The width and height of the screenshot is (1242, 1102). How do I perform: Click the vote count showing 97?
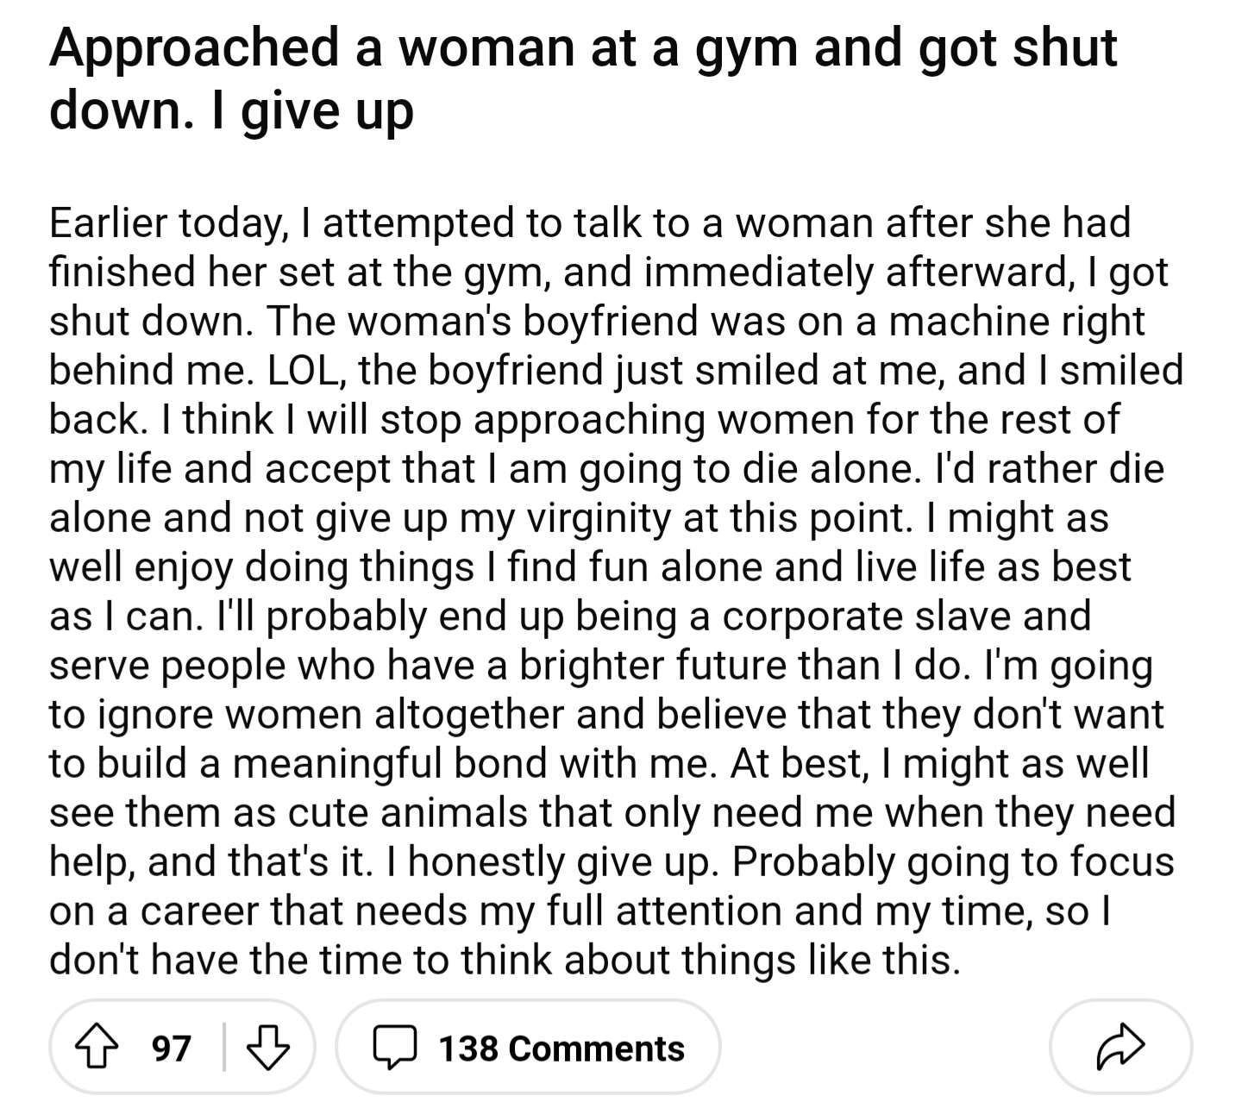[172, 1048]
